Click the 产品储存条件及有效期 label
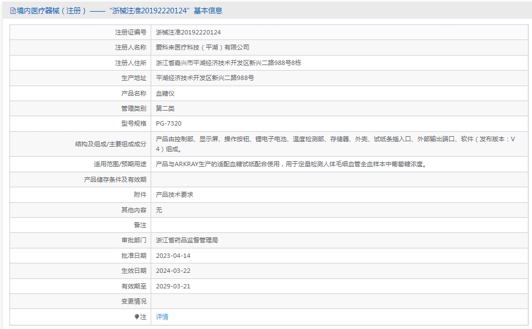Screen dimensions: 532x329 pos(115,180)
